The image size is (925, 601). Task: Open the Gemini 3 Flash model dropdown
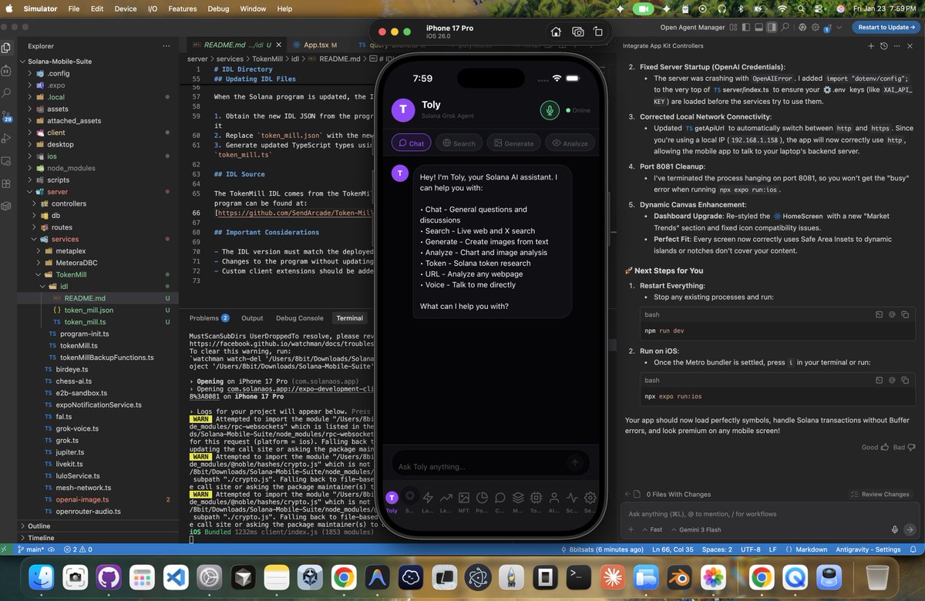[696, 529]
